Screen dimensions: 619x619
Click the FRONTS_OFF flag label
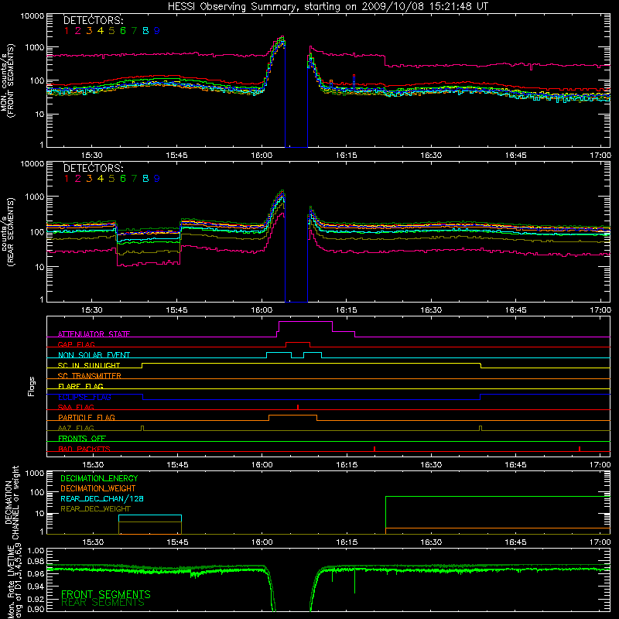tap(82, 438)
